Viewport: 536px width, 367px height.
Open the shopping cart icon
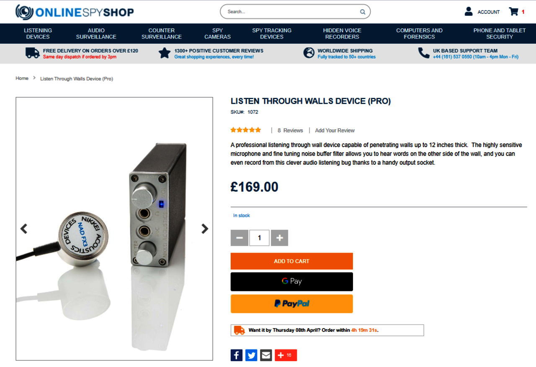click(513, 12)
